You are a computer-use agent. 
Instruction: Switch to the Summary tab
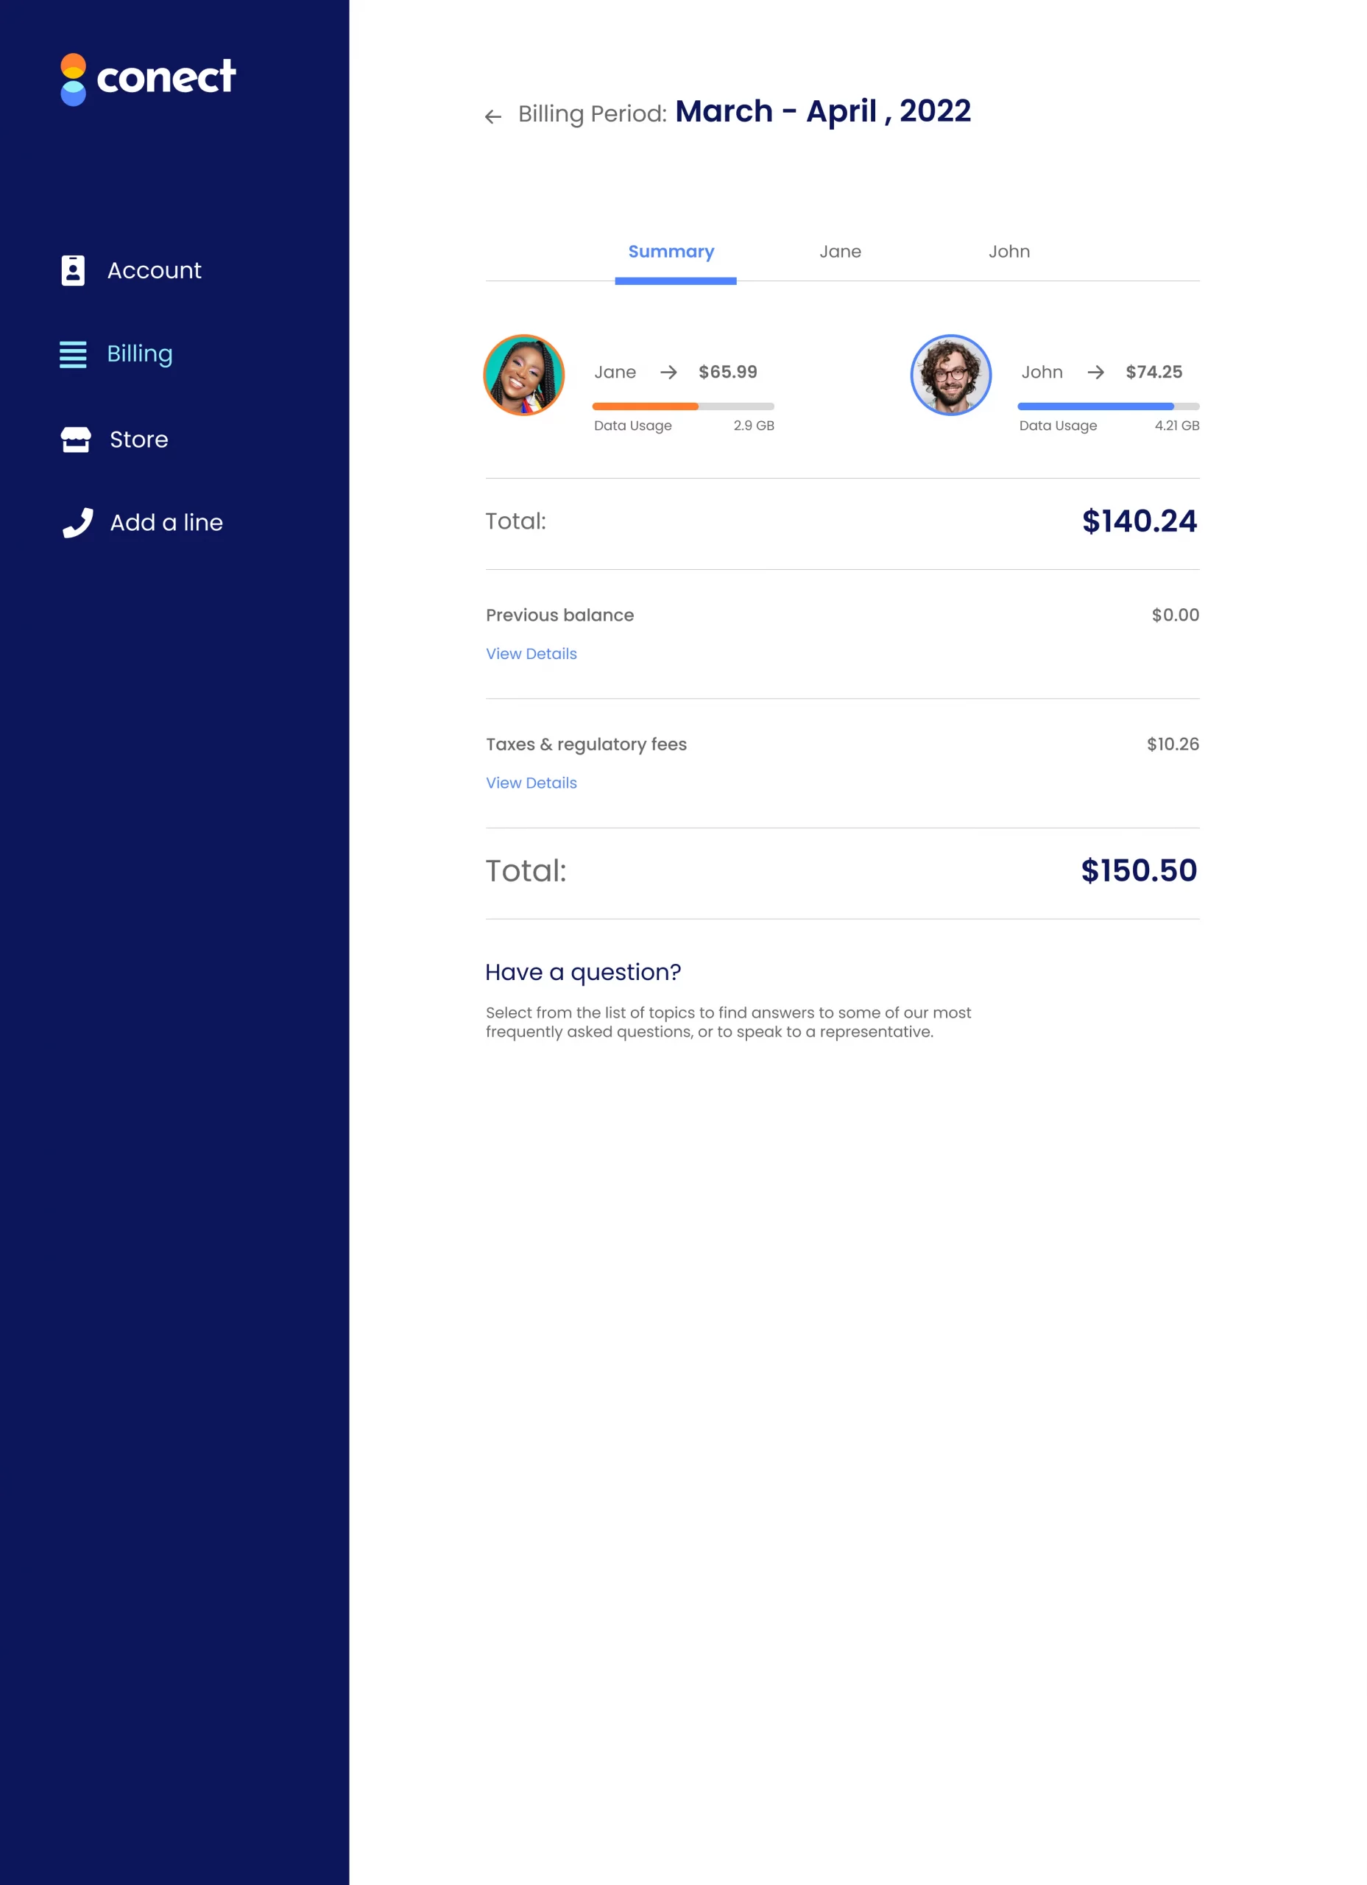click(671, 251)
